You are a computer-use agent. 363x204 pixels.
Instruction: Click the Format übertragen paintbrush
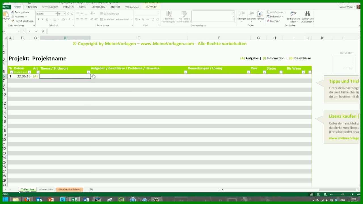point(13,21)
